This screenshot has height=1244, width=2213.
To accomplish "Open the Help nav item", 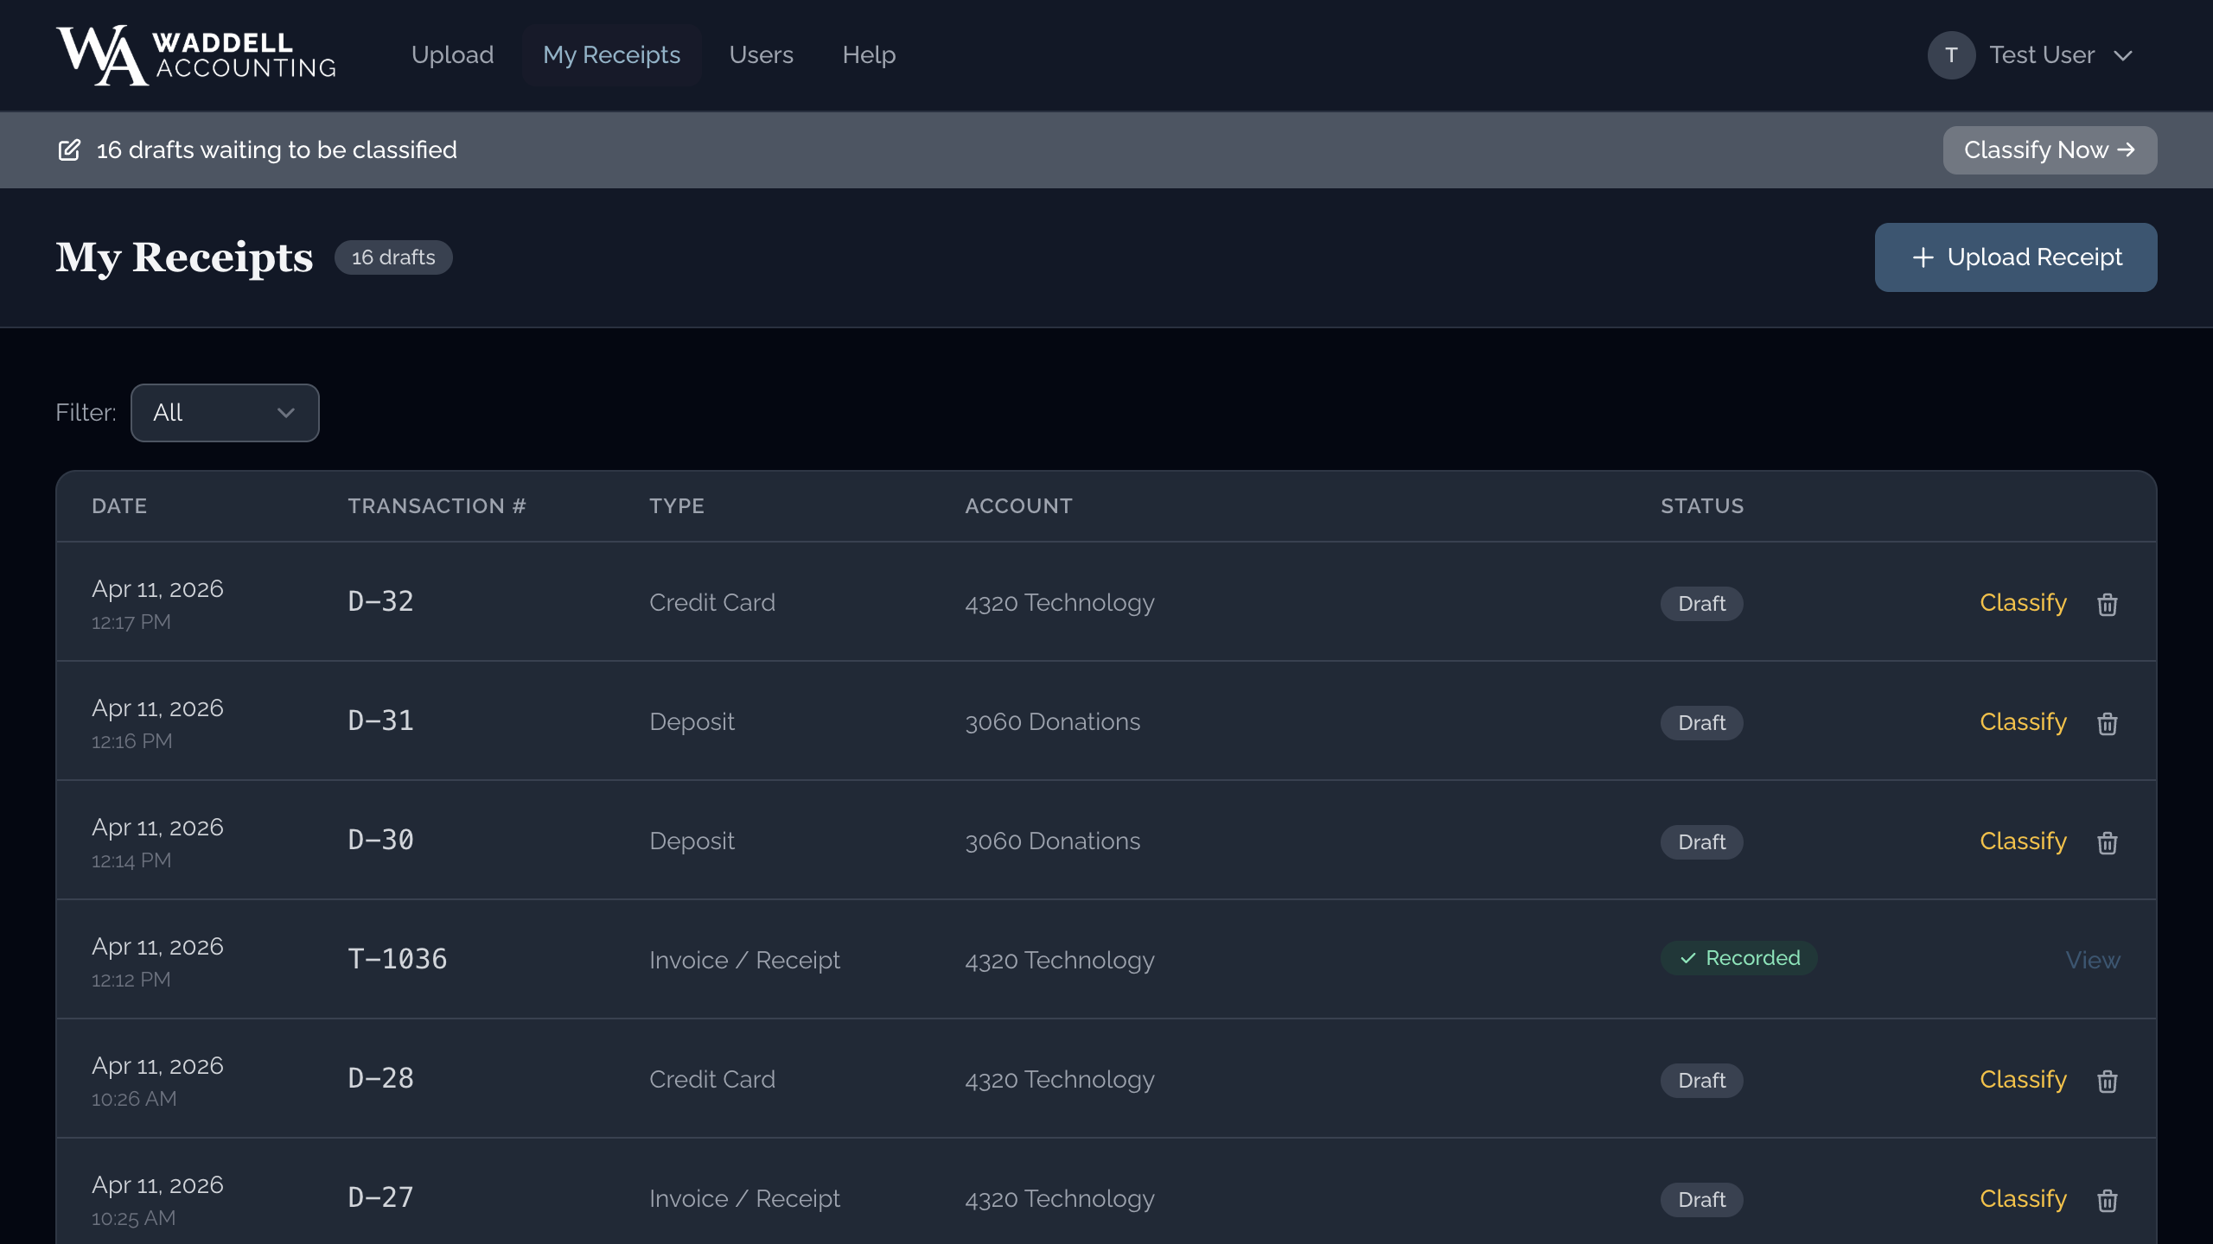I will pos(869,55).
